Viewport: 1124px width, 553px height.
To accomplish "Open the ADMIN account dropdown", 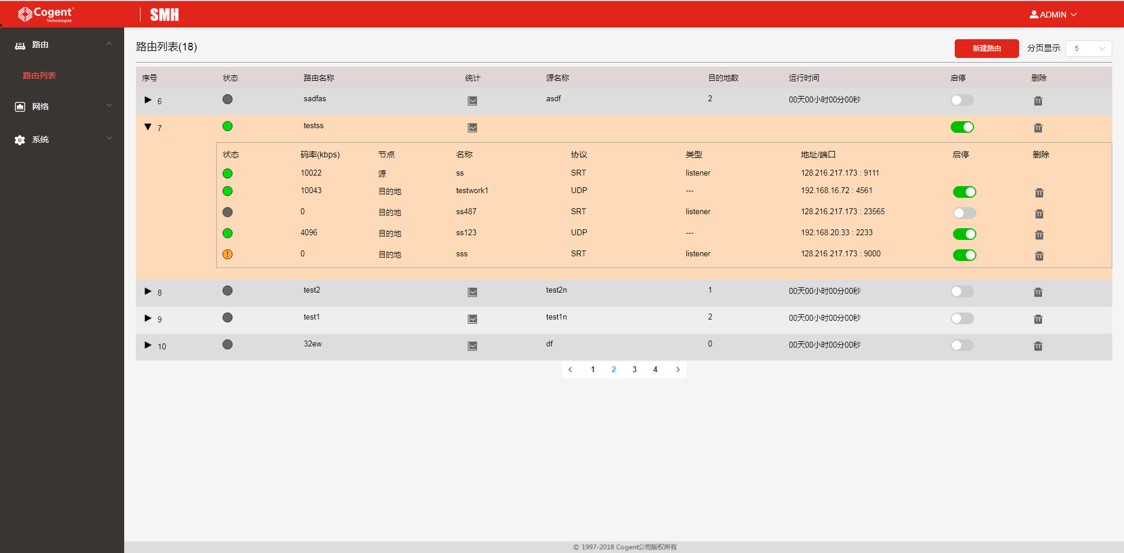I will (x=1053, y=15).
